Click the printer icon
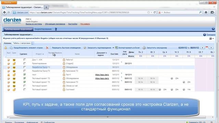 tap(210, 39)
